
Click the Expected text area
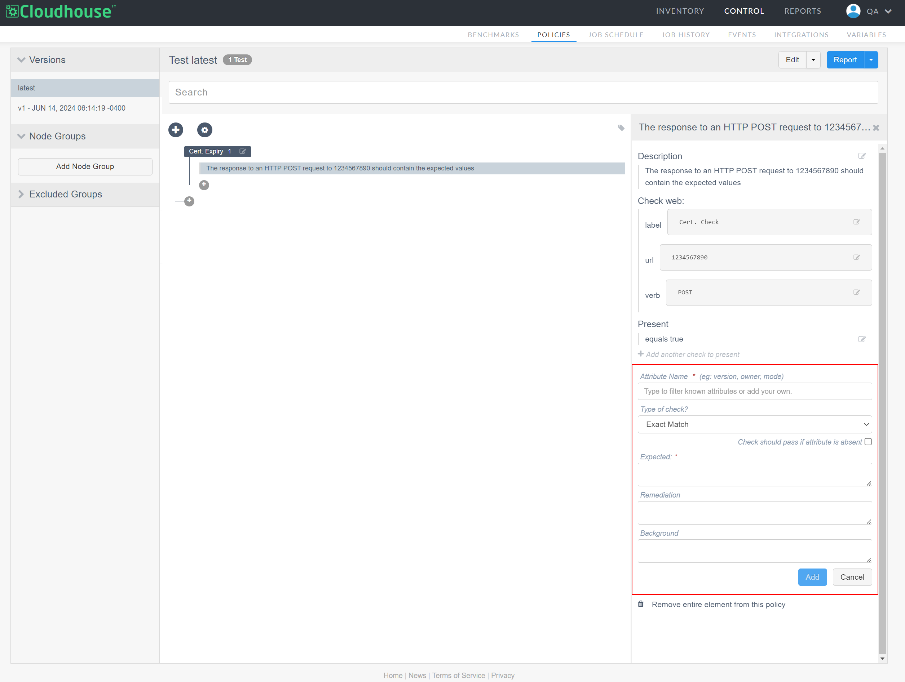(x=754, y=474)
